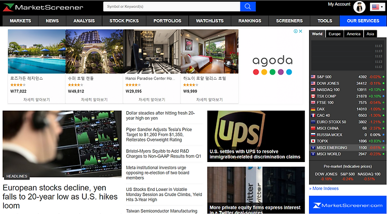The image size is (387, 214).
Task: Open the OUR SERVICES menu
Action: coord(363,21)
